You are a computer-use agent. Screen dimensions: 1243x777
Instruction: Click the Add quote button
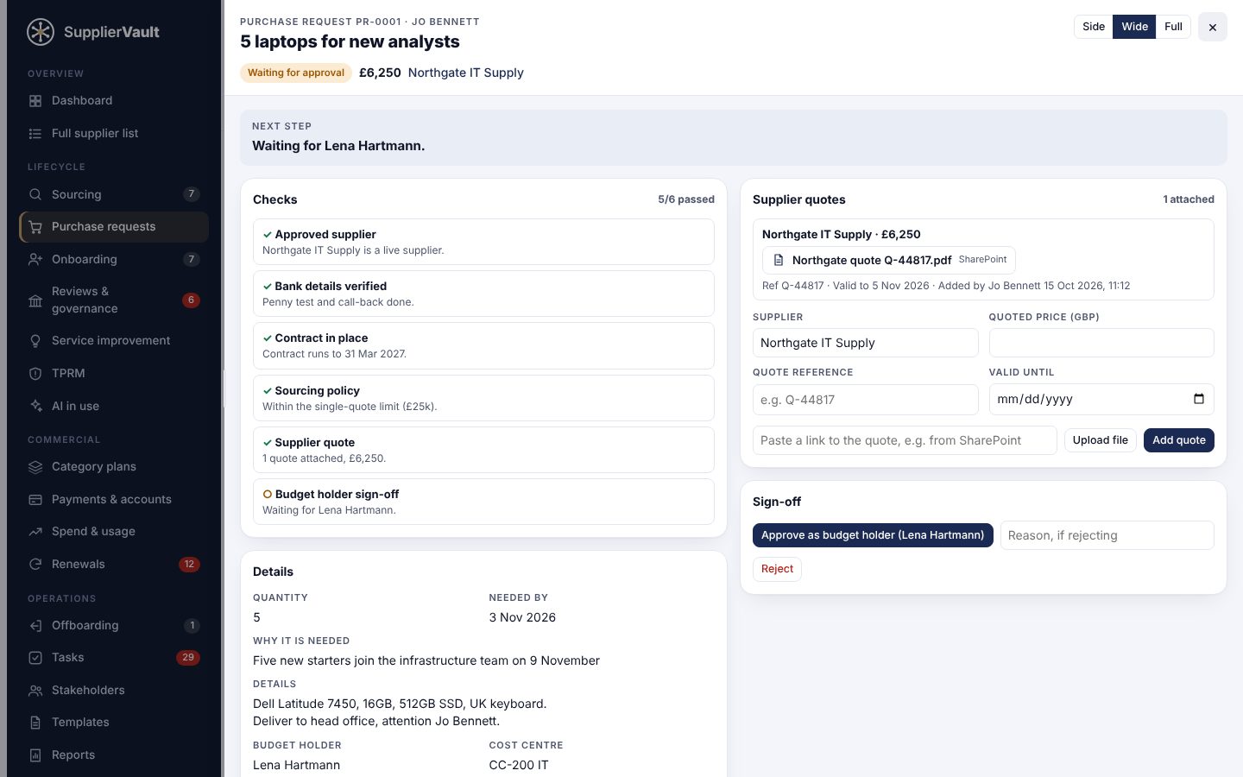1178,440
